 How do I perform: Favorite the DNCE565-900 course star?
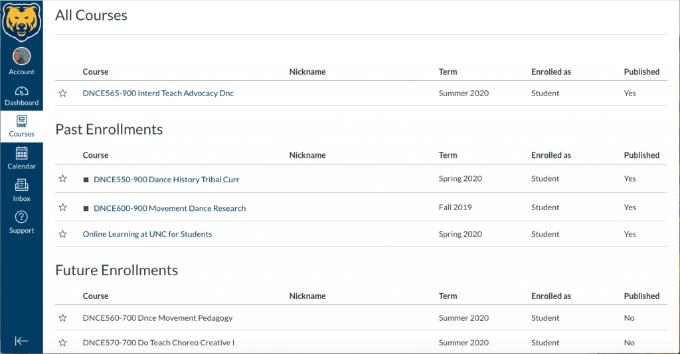[x=63, y=93]
